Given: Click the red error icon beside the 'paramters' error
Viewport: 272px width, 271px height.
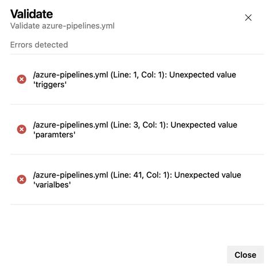Looking at the screenshot, I should [x=22, y=129].
